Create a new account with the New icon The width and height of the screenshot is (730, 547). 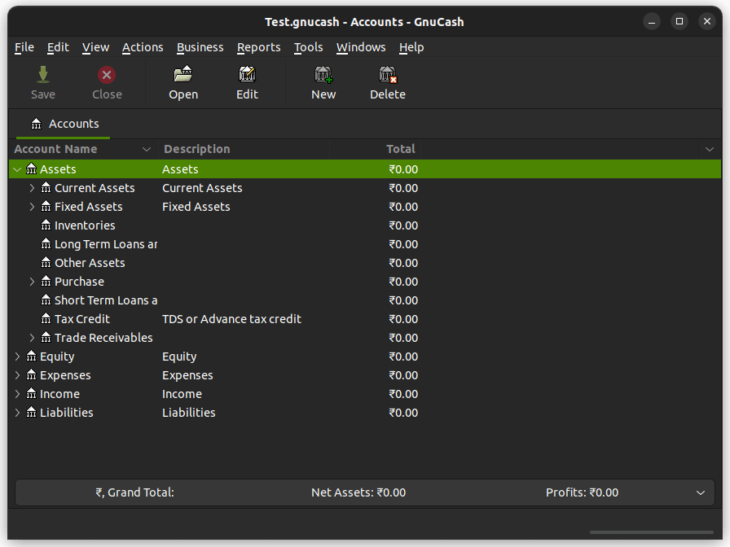point(323,81)
